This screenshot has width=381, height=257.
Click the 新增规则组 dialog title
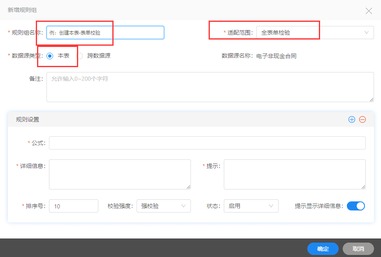(22, 10)
